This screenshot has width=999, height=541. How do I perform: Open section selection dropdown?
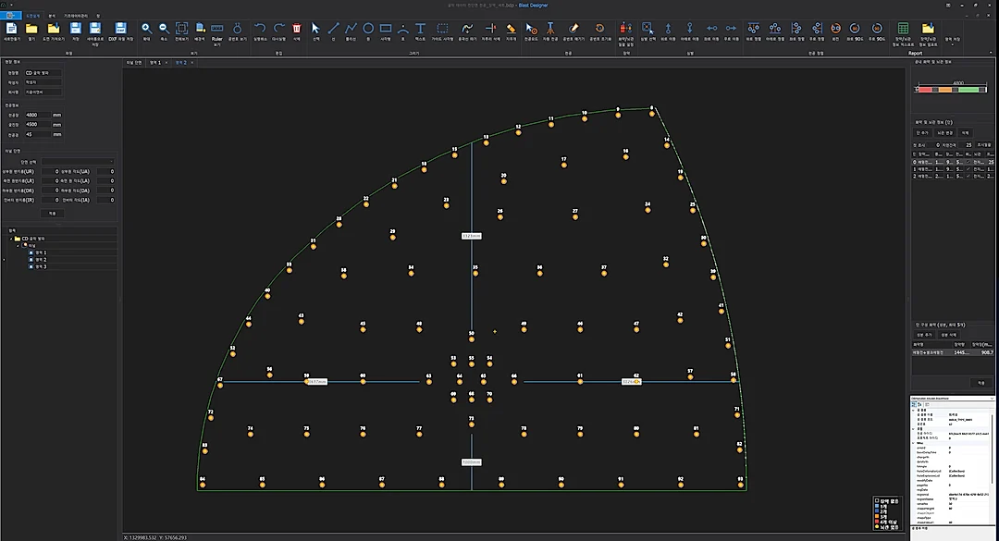click(x=77, y=162)
